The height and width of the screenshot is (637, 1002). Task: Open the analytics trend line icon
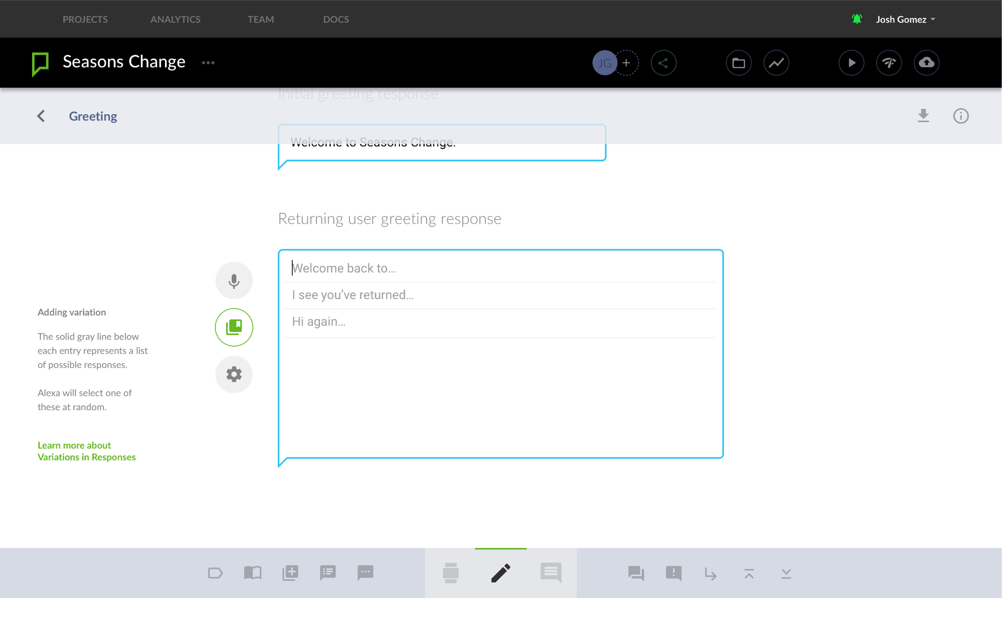click(776, 63)
